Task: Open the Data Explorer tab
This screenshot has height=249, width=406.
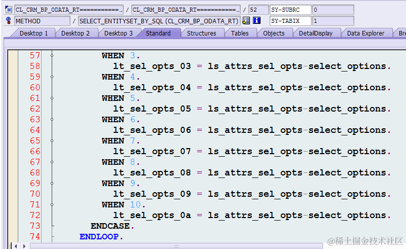Action: click(x=365, y=33)
